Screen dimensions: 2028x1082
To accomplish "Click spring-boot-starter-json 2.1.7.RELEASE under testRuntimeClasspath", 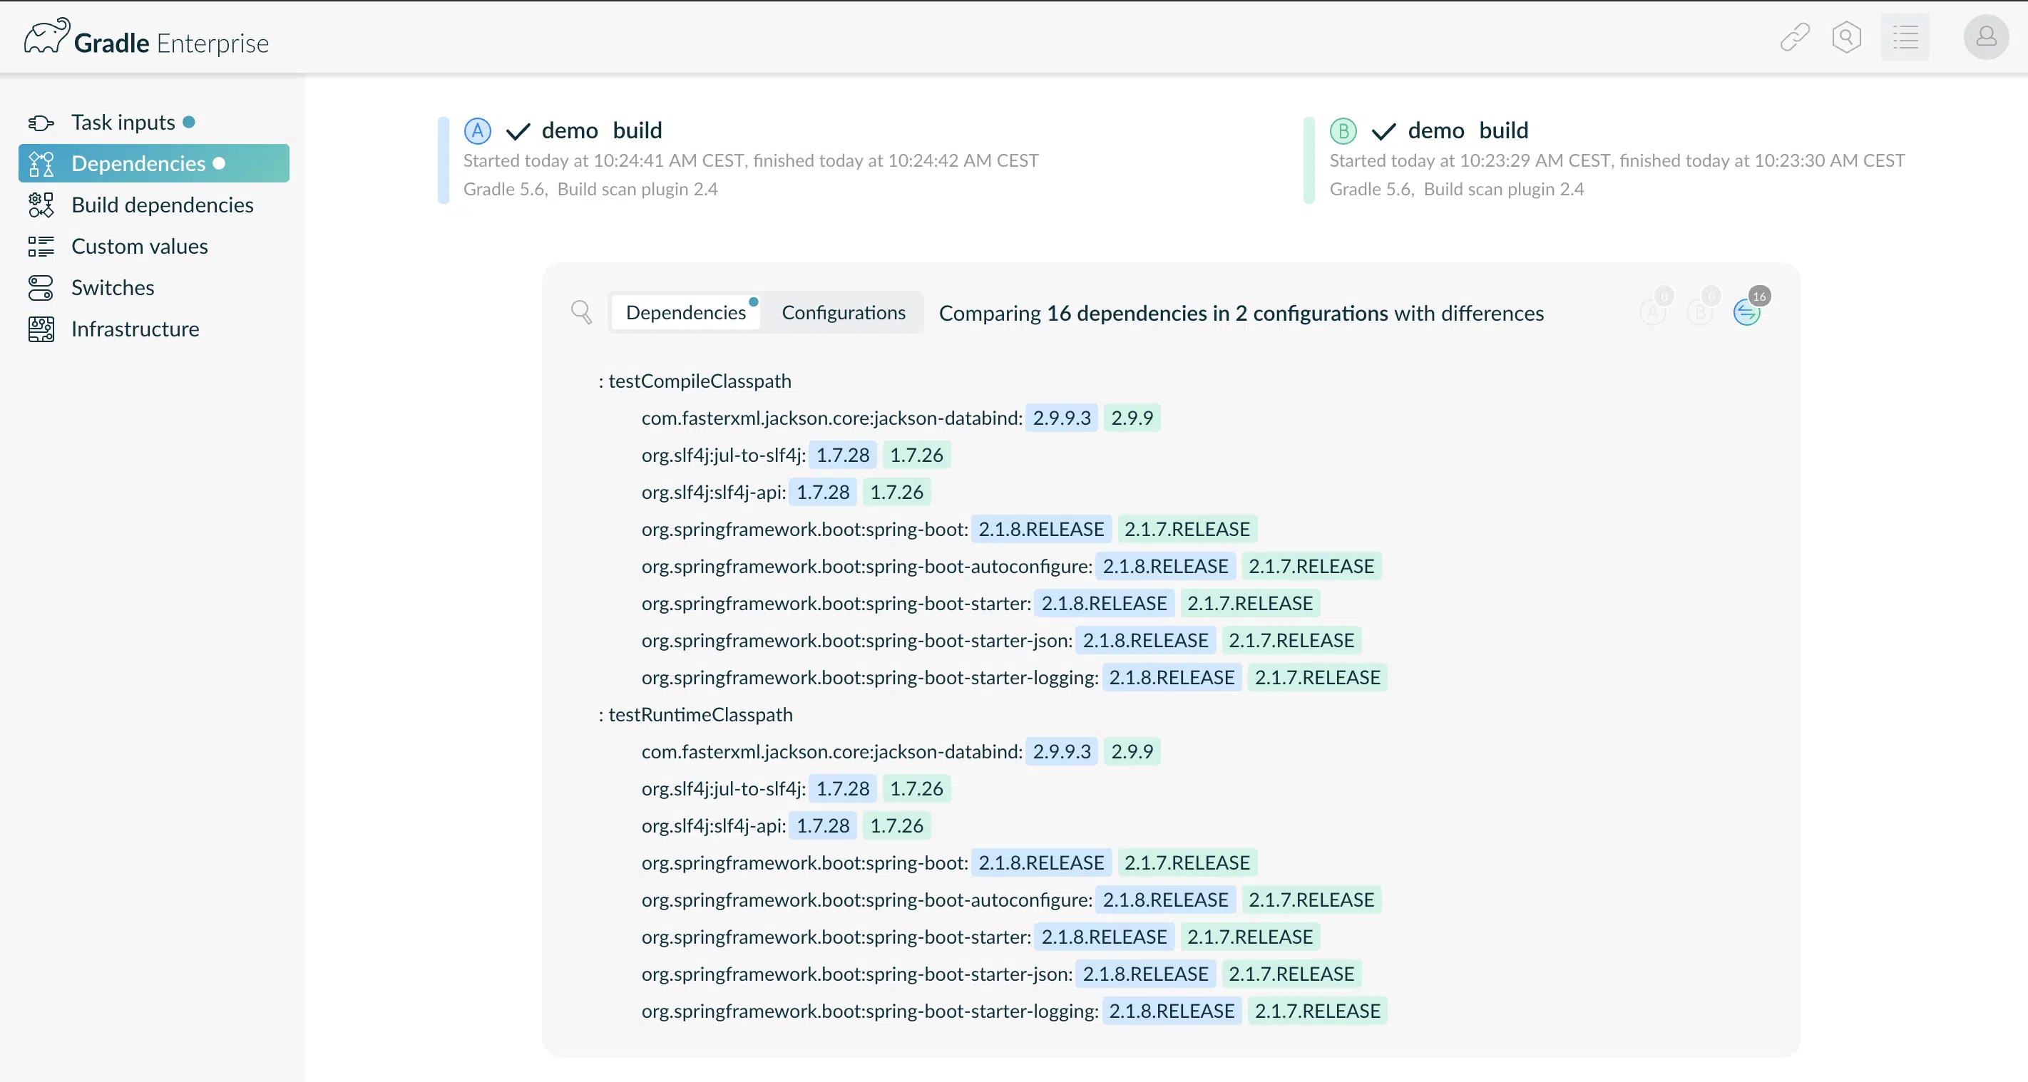I will pos(1291,974).
